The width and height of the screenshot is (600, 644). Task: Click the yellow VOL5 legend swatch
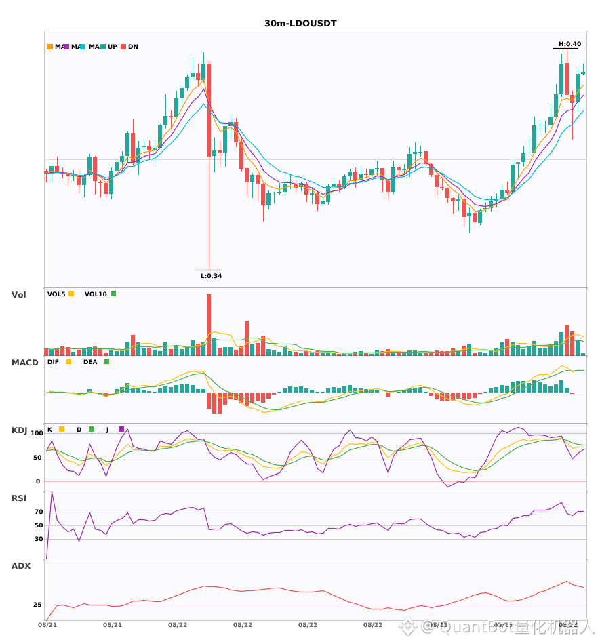[x=71, y=294]
